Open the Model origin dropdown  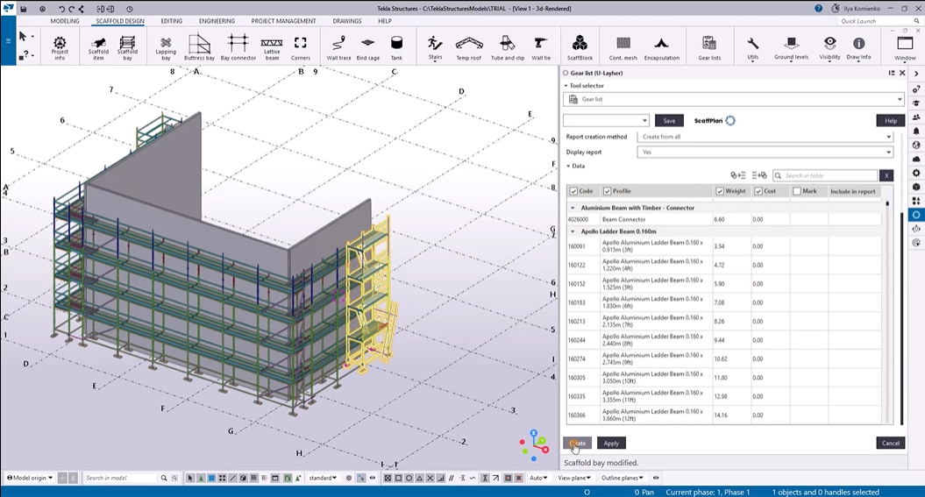[x=30, y=478]
